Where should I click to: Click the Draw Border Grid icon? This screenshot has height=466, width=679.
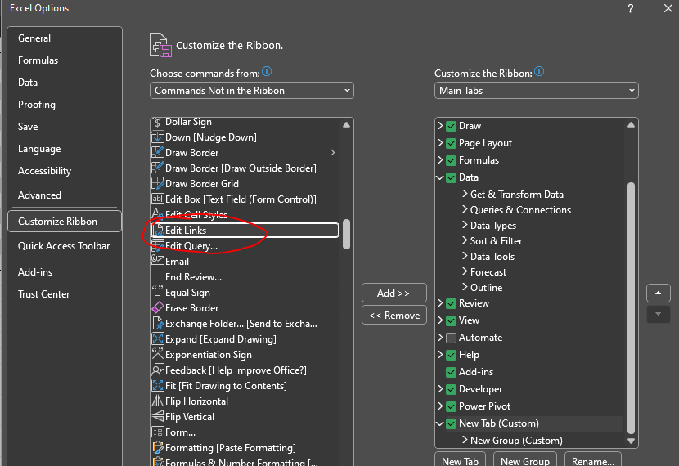[x=158, y=183]
